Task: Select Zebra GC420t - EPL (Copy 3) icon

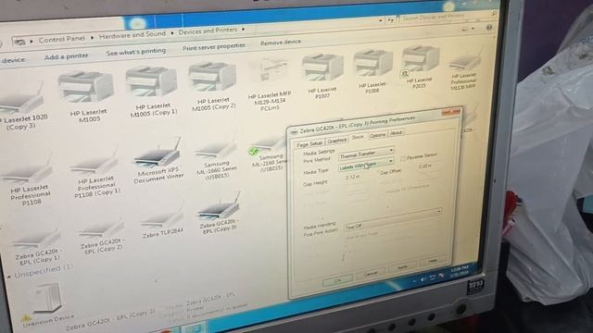Action: coord(219,207)
